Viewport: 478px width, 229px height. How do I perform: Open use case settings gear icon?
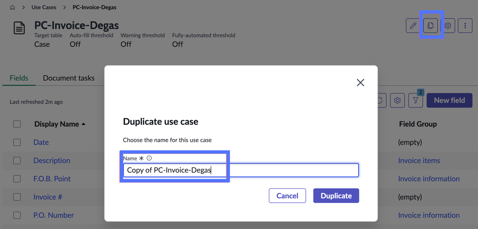[448, 26]
